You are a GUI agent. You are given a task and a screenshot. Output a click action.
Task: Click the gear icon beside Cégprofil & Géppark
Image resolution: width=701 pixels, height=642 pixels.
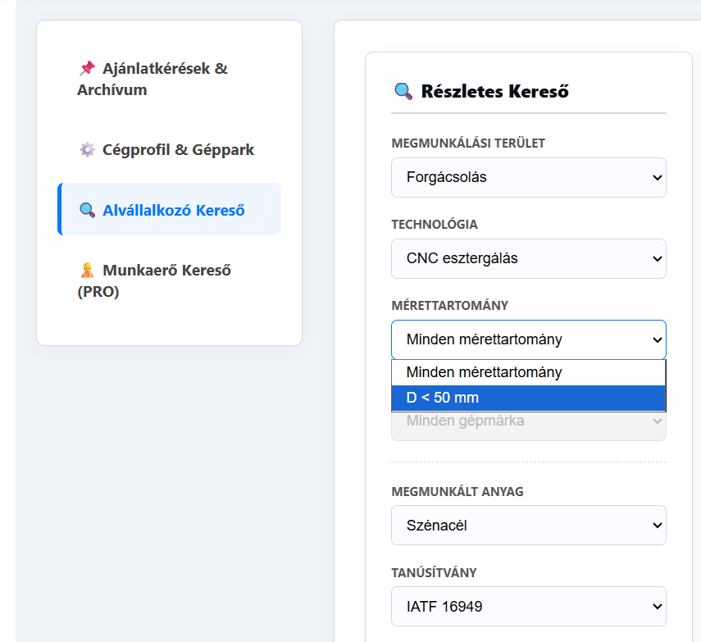[87, 149]
